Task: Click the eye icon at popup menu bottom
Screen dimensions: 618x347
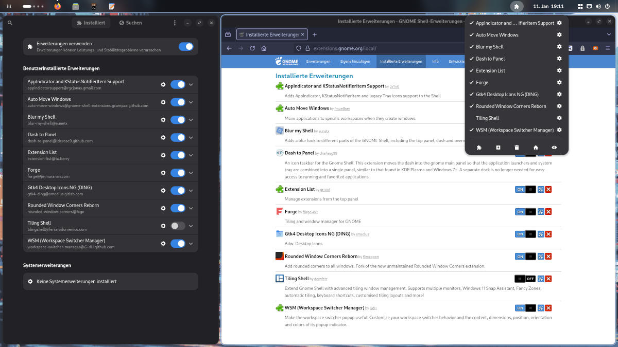Action: click(x=554, y=148)
